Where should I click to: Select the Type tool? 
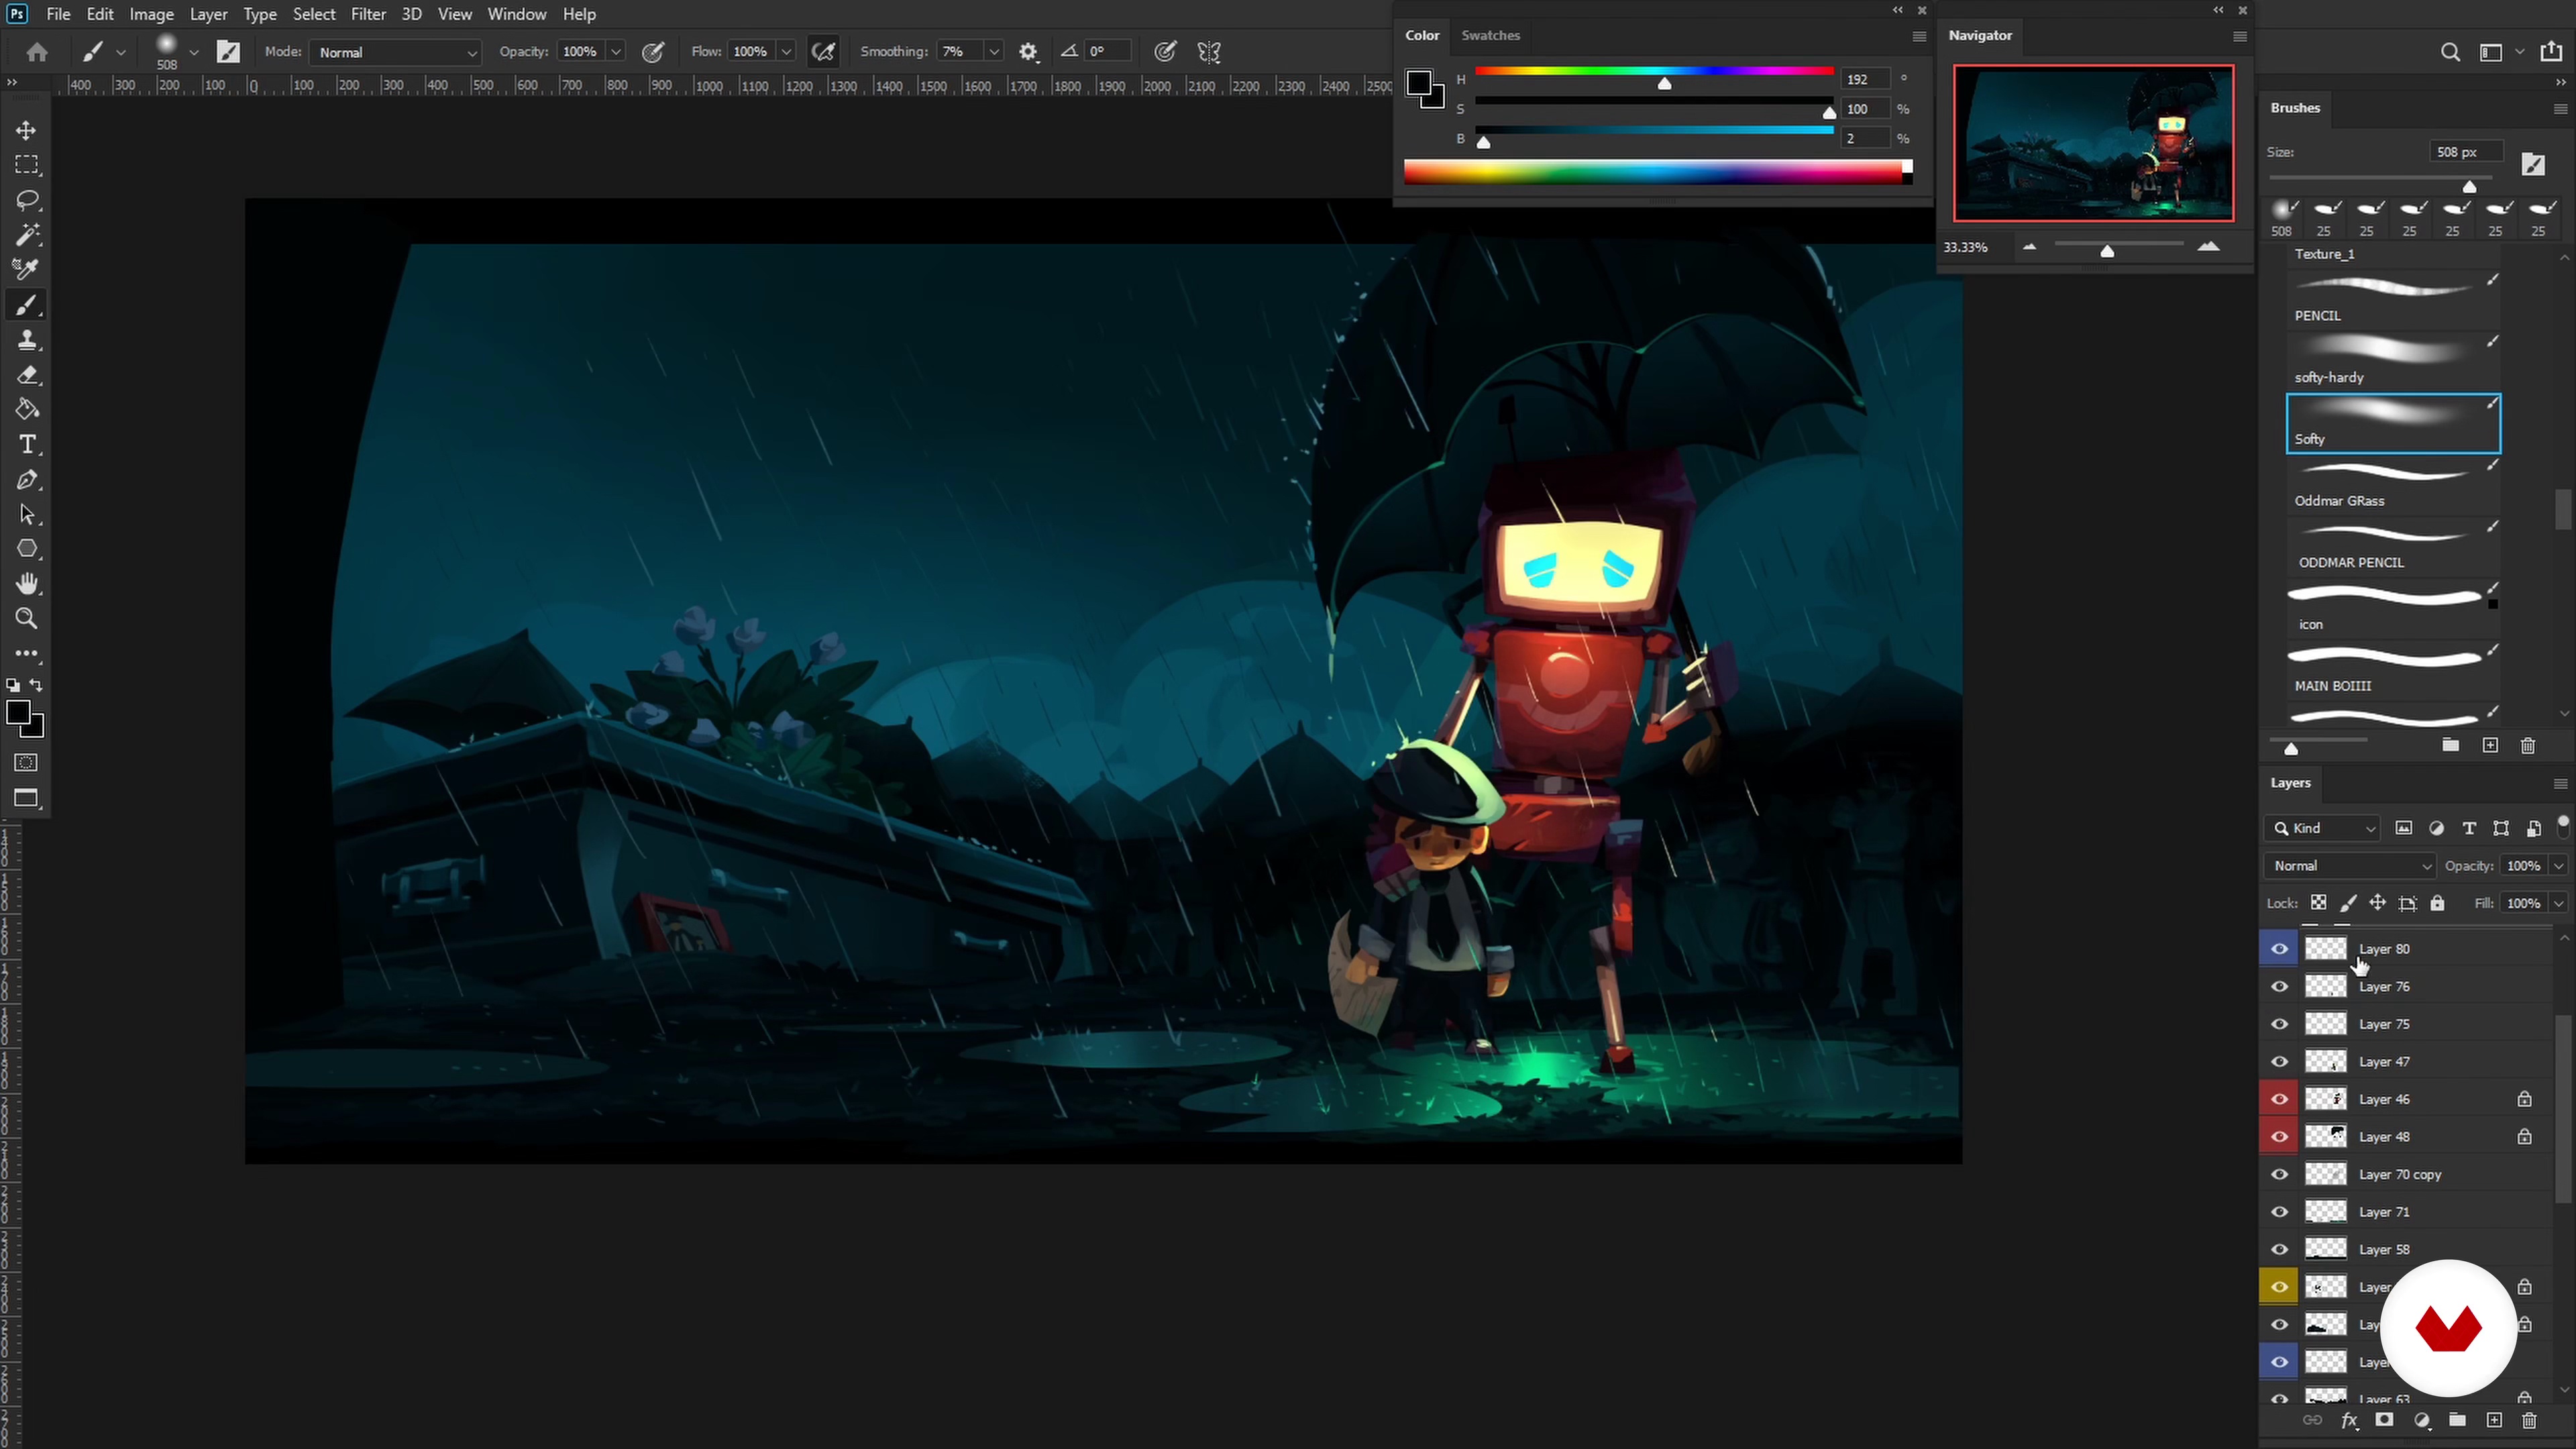pos(27,444)
